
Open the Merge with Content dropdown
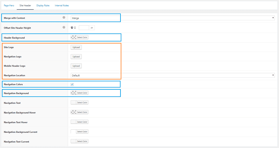(x=172, y=18)
